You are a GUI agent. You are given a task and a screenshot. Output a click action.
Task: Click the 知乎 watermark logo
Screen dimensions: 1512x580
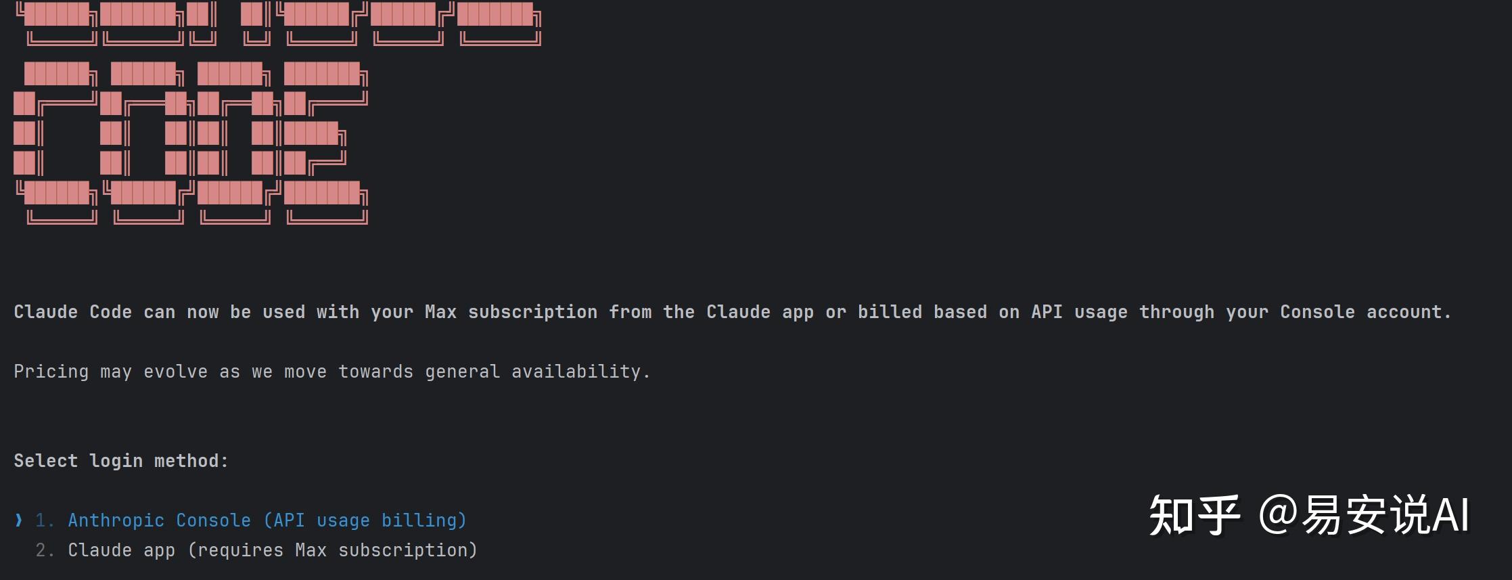1194,515
